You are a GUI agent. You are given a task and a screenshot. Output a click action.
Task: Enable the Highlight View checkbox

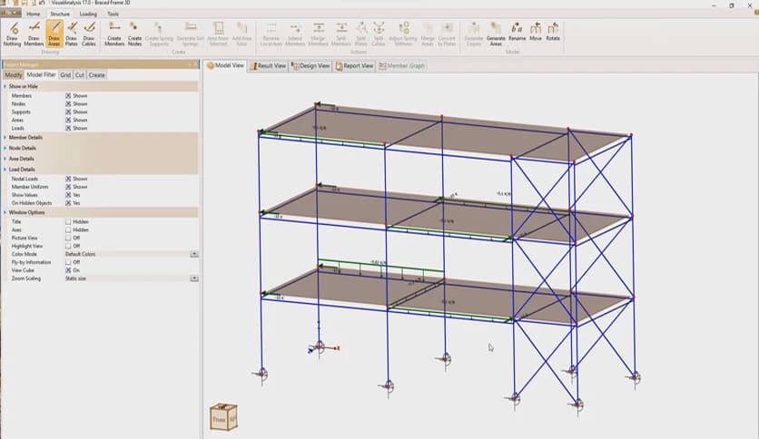68,246
